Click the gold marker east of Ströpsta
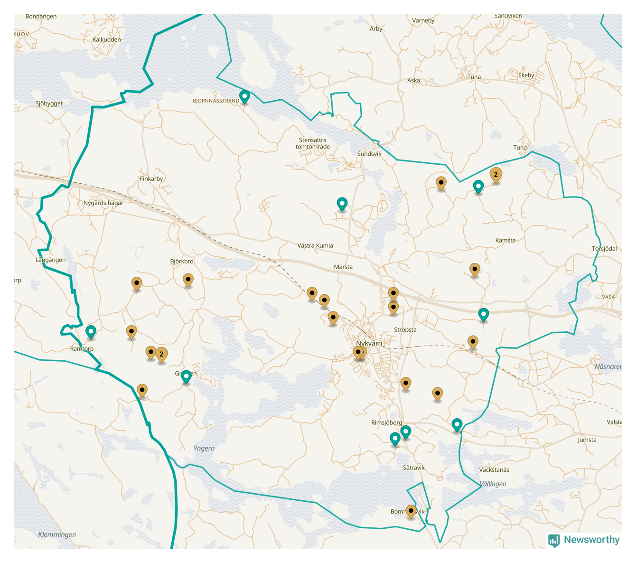 coord(473,341)
